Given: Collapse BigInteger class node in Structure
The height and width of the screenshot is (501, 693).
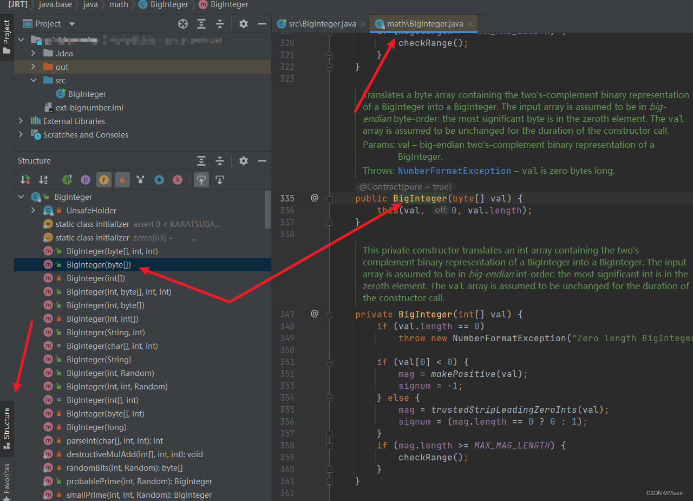Looking at the screenshot, I should (21, 197).
